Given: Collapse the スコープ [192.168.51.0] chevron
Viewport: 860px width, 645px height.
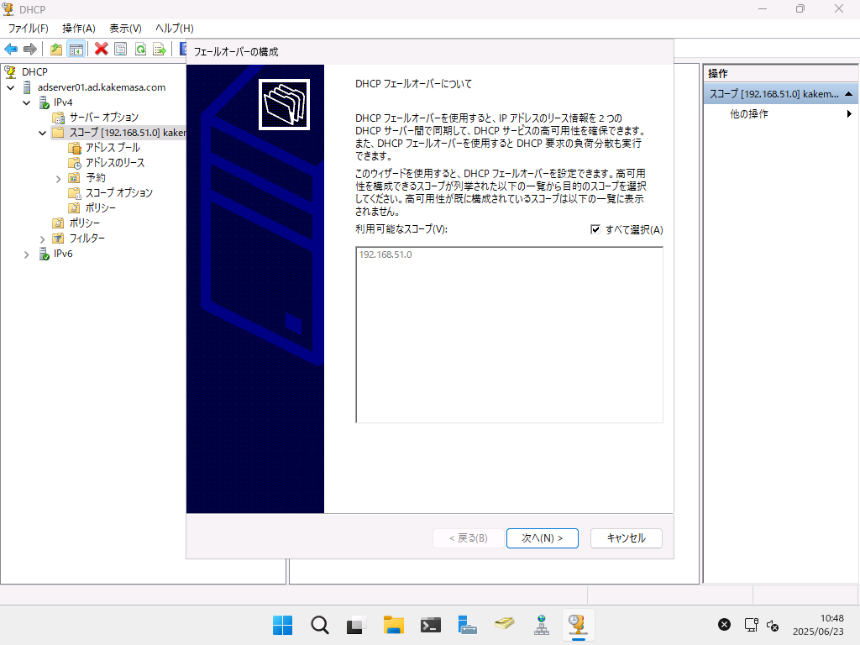Looking at the screenshot, I should 42,133.
